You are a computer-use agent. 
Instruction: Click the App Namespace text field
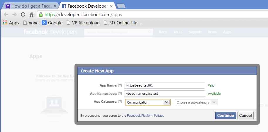click(x=164, y=94)
